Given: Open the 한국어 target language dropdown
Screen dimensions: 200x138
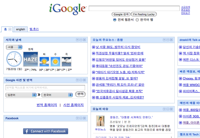Looking at the screenshot, I should click(x=57, y=95).
